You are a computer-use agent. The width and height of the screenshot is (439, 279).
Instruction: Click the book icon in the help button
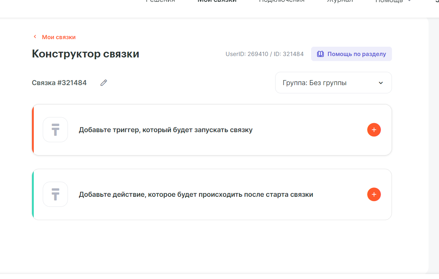[x=320, y=54]
